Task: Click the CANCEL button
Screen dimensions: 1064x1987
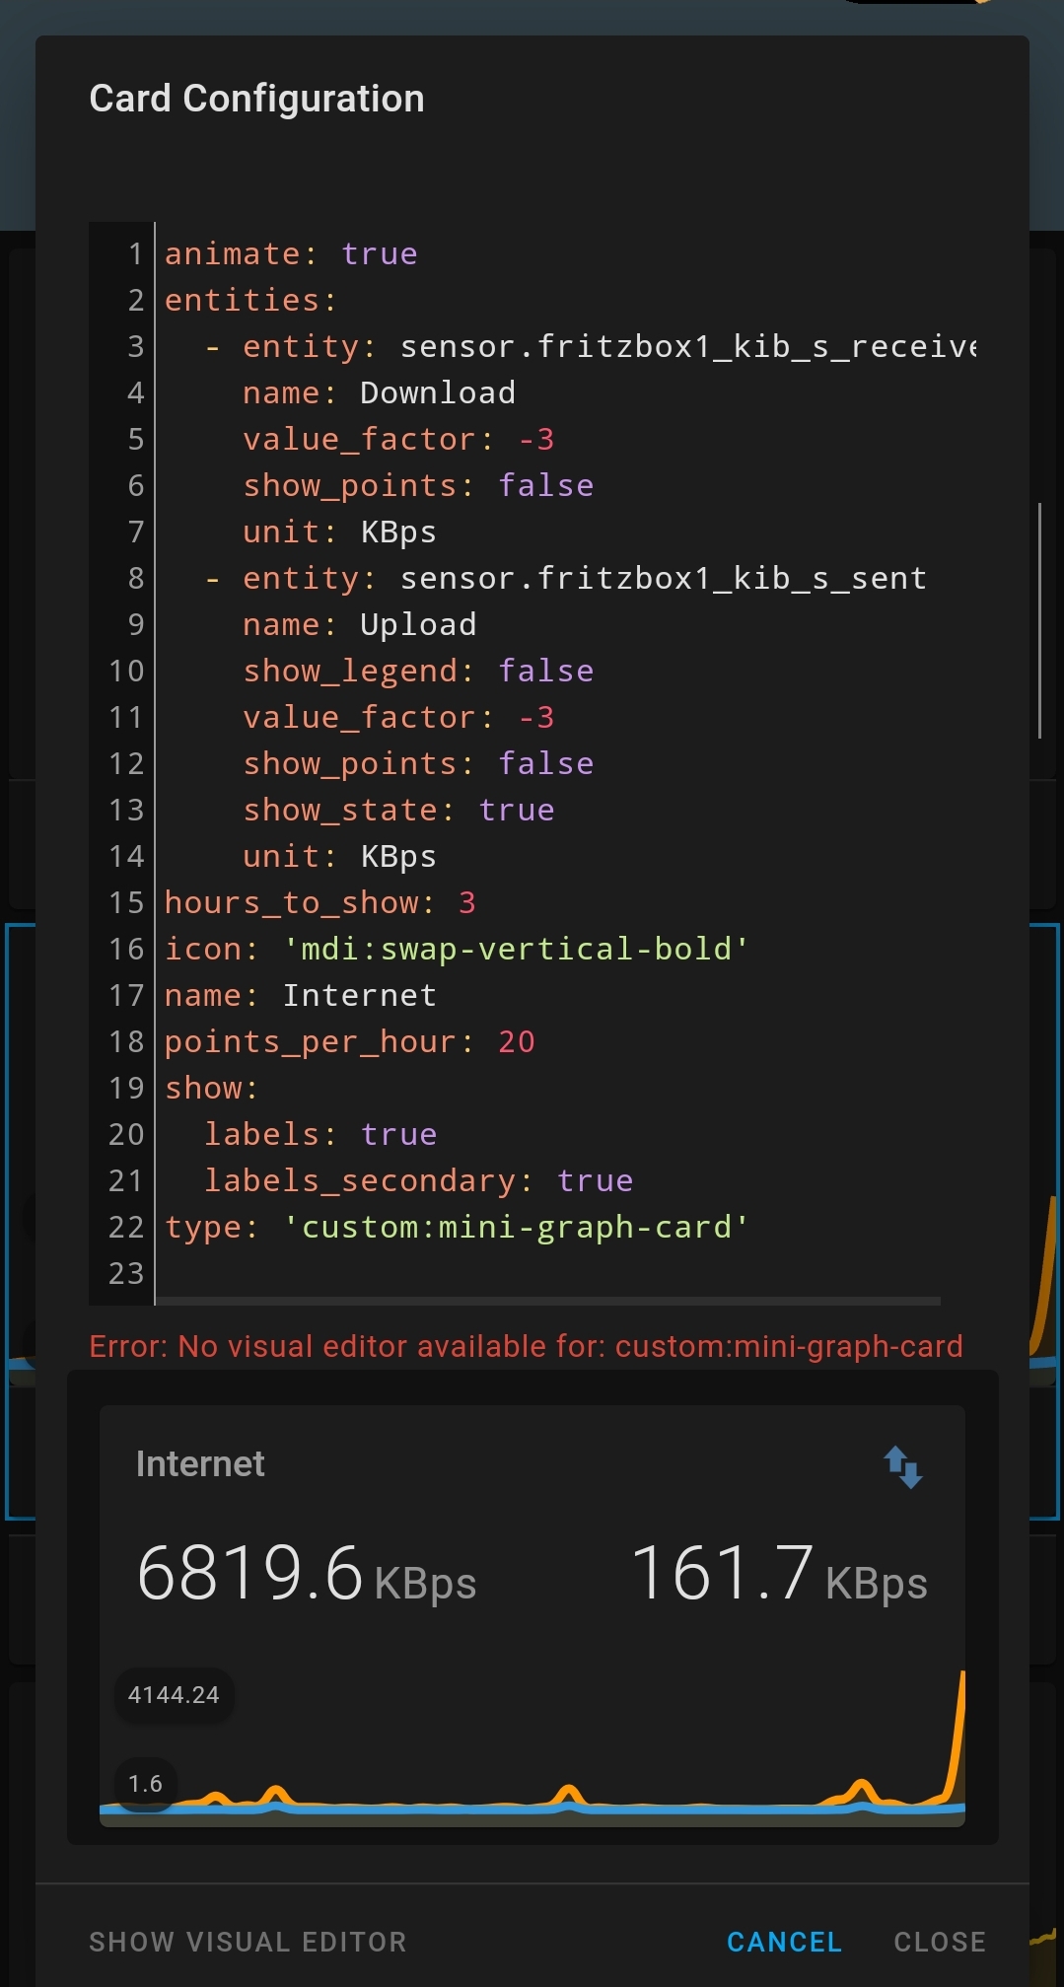Action: [x=783, y=1941]
